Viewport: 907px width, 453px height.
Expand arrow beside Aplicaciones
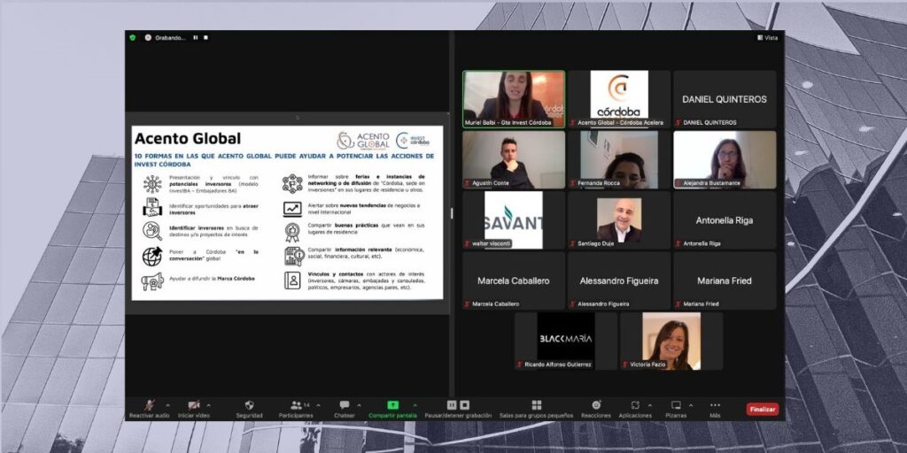click(649, 405)
